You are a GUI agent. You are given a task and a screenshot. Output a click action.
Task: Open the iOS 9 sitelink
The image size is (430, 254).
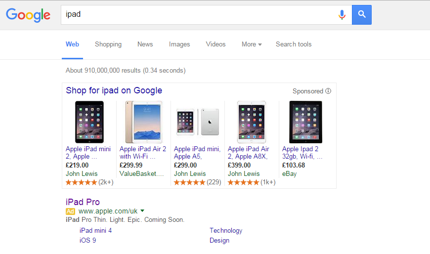click(x=88, y=240)
